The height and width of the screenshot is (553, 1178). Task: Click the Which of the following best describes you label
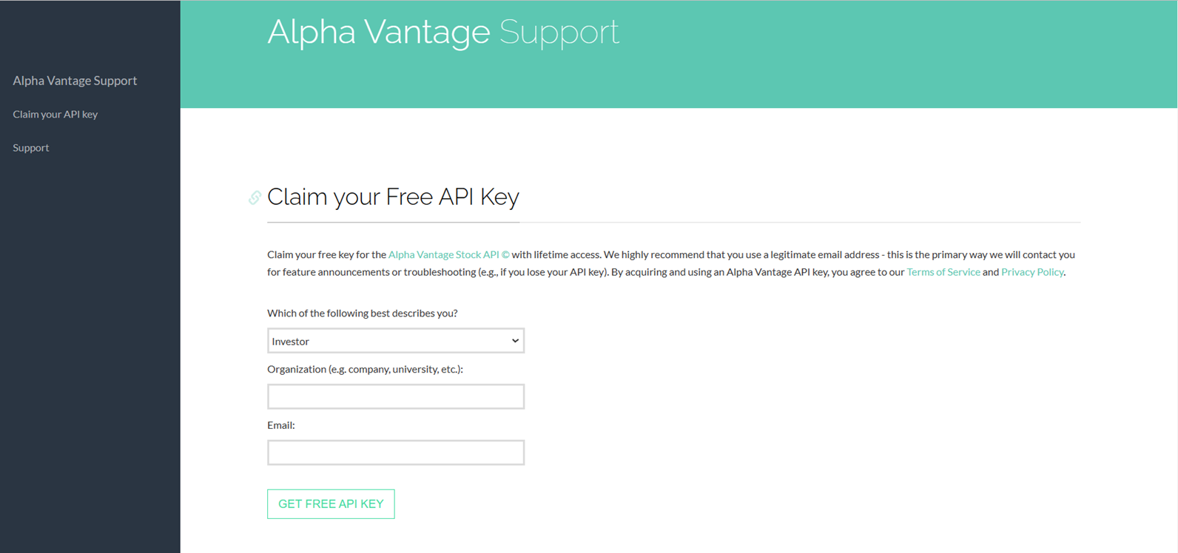(363, 313)
